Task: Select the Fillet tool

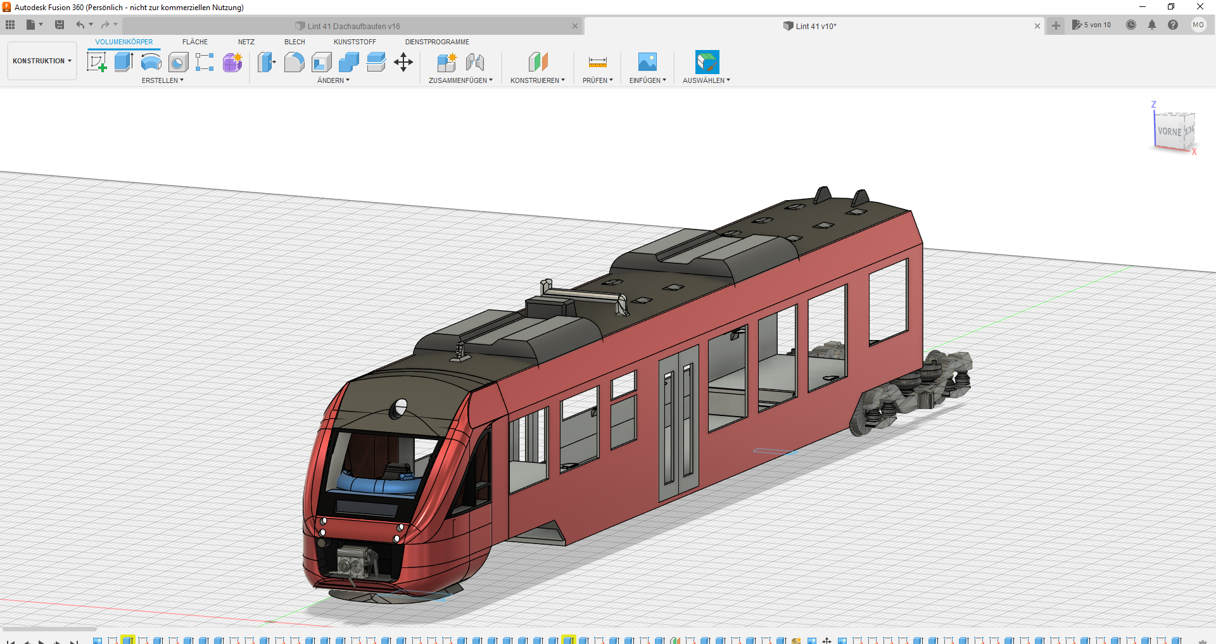Action: pos(294,62)
